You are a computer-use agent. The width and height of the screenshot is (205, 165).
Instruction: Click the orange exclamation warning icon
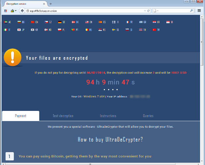[x=13, y=58]
